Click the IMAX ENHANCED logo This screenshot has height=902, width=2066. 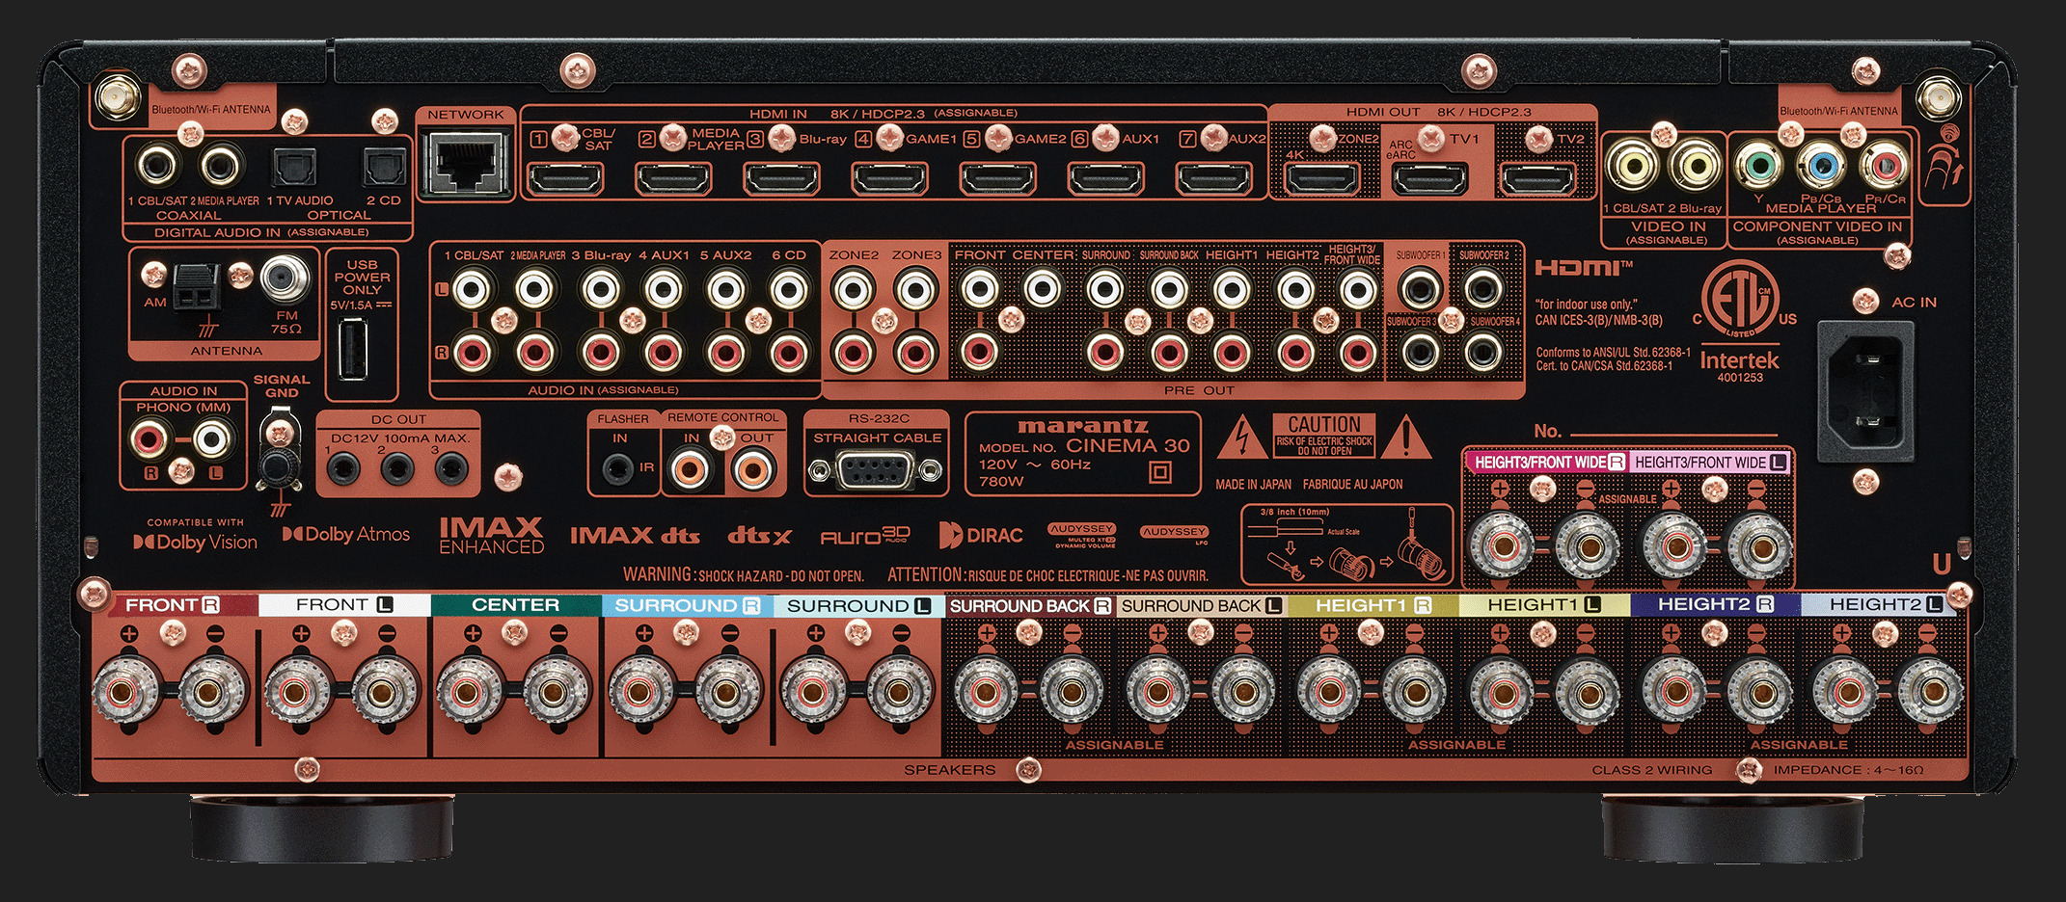coord(491,536)
